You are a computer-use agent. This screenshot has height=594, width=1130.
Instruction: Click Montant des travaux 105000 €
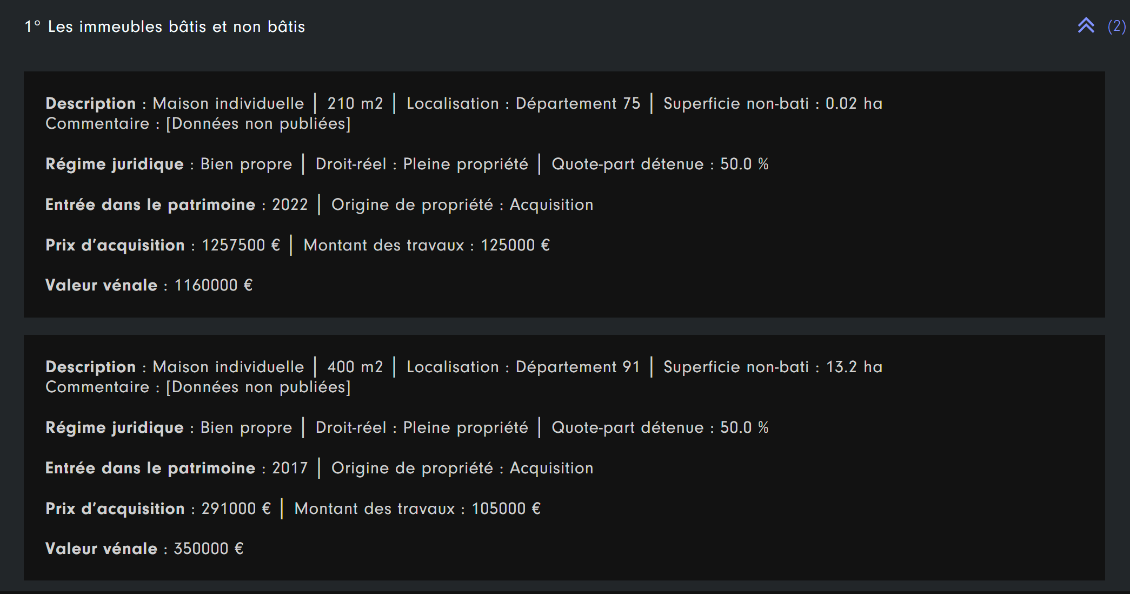click(x=417, y=509)
